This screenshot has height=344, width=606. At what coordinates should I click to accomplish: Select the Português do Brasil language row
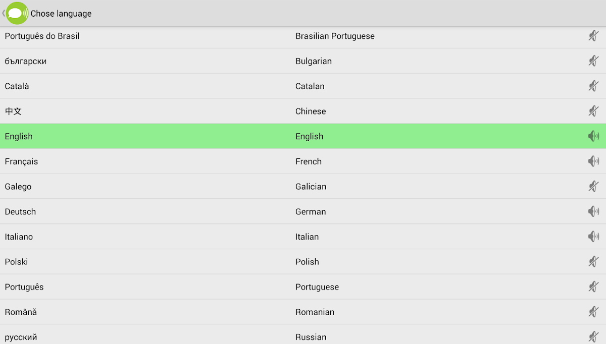click(x=42, y=36)
